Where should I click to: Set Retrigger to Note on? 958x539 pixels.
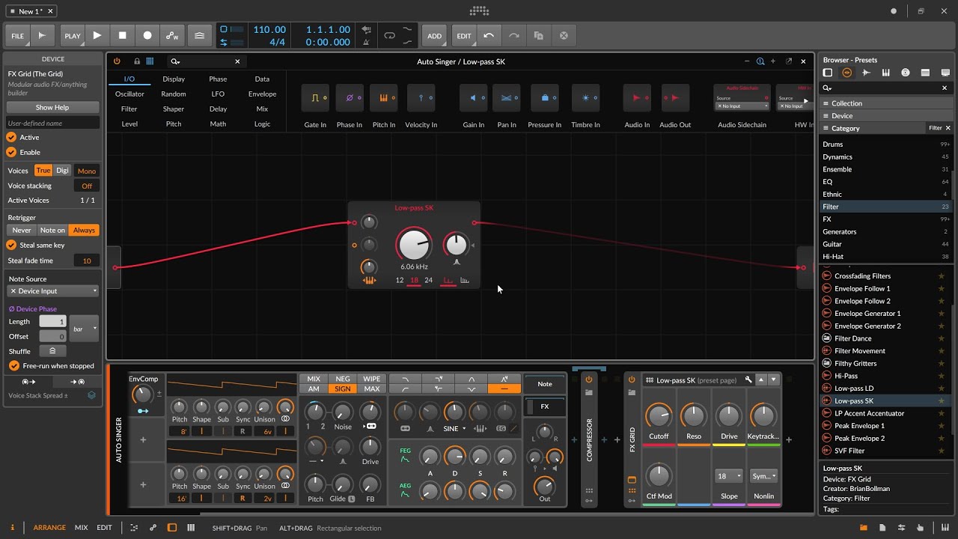coord(52,230)
